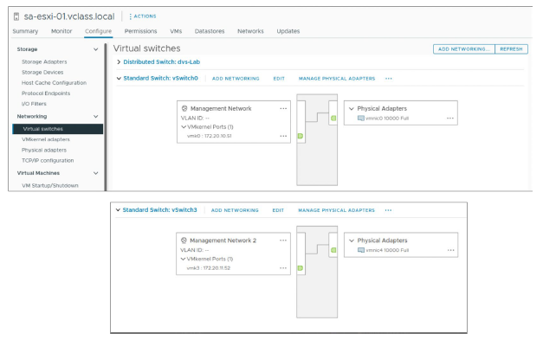
Task: Click green vmnic4 uplink connector in vSwitch3
Action: [333, 250]
